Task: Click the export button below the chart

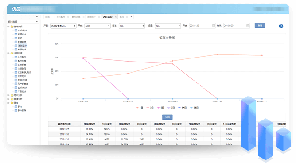Action: tap(167, 117)
